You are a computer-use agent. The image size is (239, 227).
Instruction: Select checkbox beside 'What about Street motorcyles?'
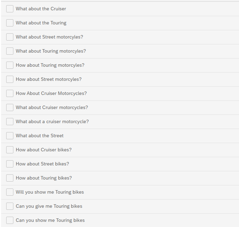(x=10, y=37)
